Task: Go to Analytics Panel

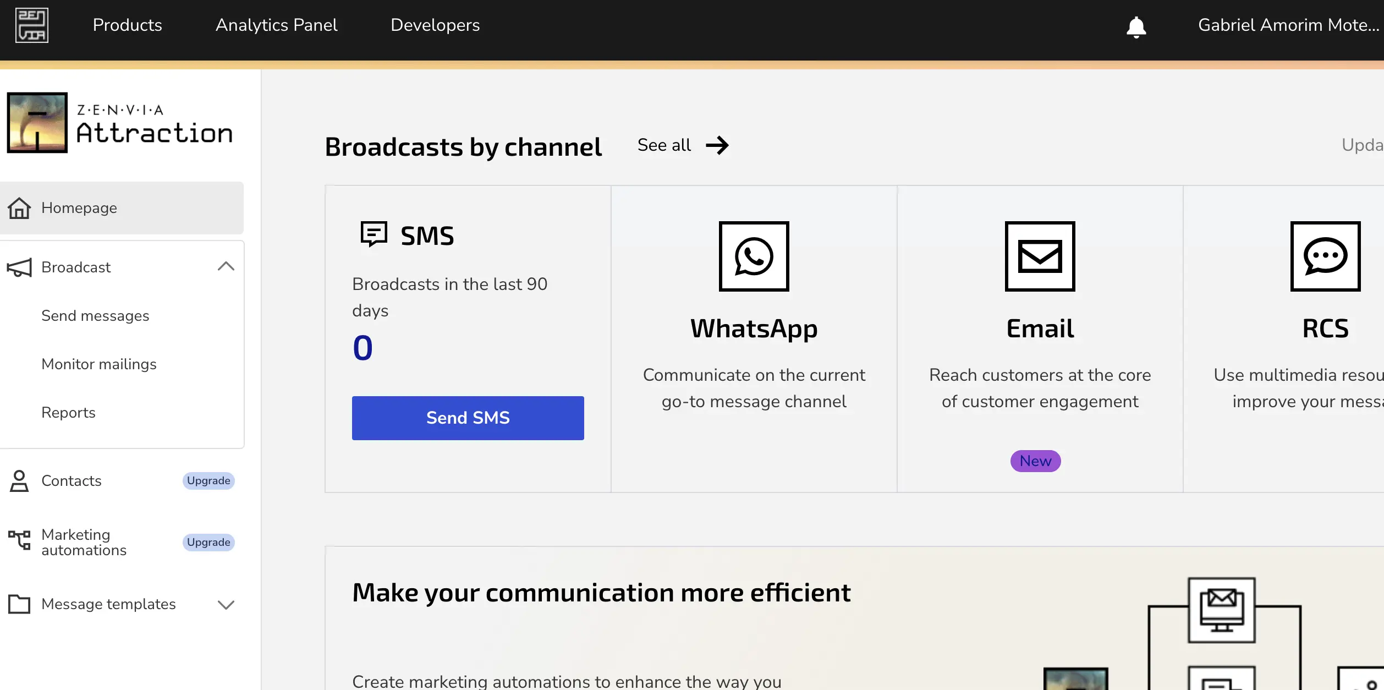Action: (x=276, y=25)
